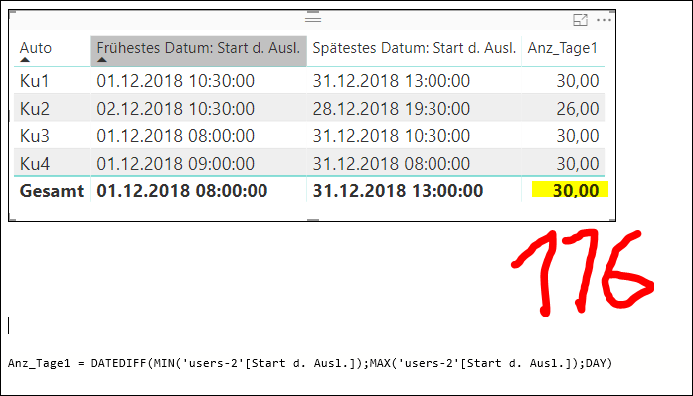Click total latest date 31.12.2018 13:00:00

point(398,191)
